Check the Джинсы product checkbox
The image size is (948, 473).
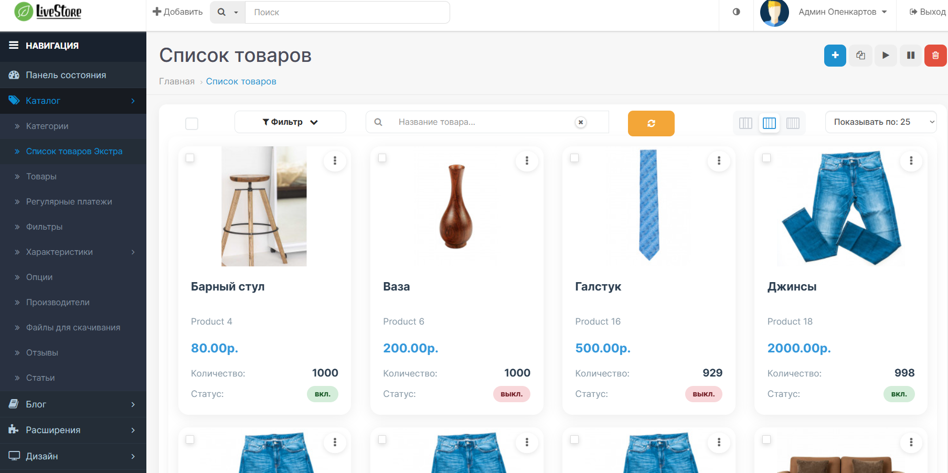(766, 158)
